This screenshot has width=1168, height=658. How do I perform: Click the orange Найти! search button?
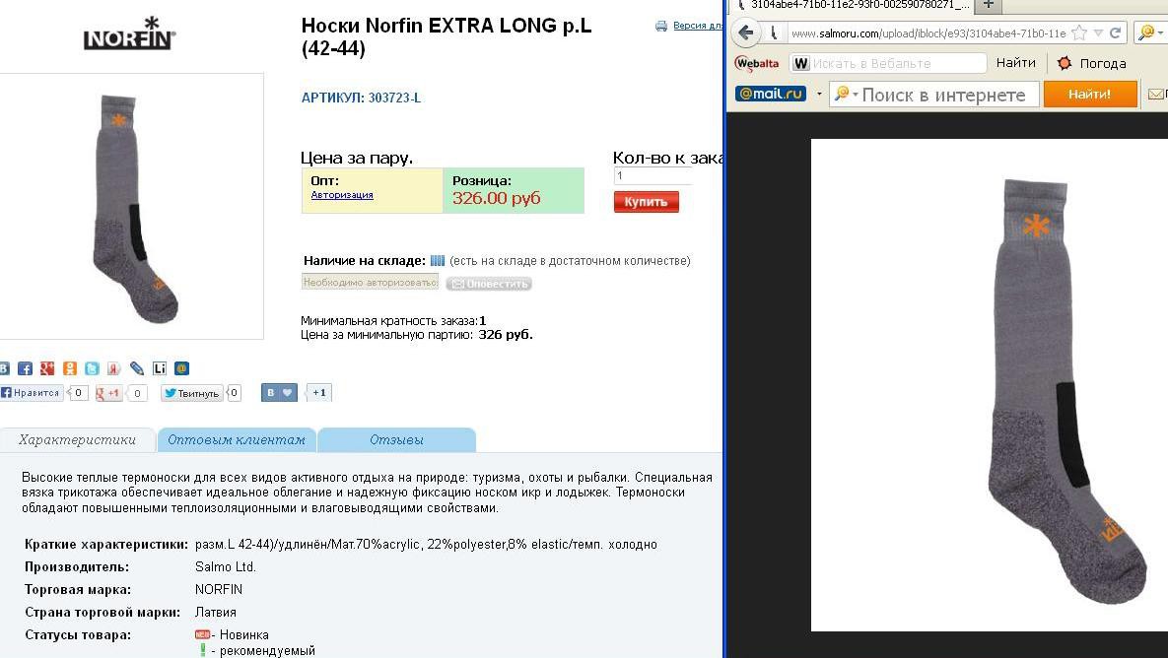(x=1090, y=95)
